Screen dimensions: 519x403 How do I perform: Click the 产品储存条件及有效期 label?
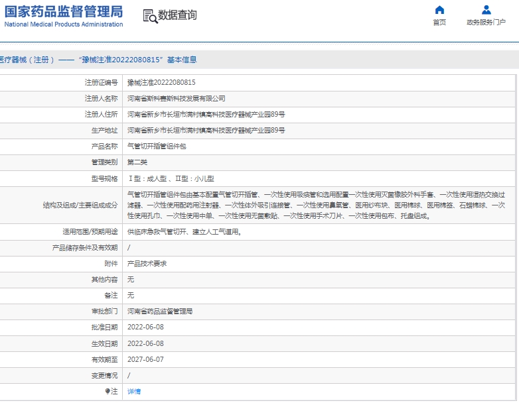tap(85, 248)
